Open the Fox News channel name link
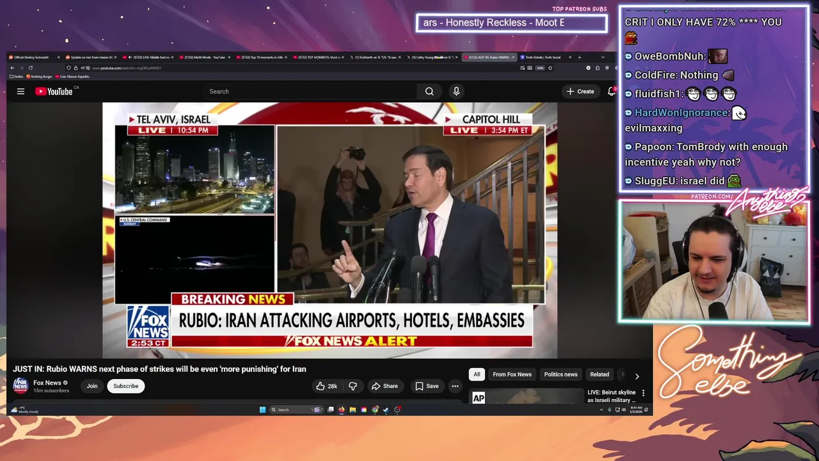This screenshot has width=819, height=461. (47, 383)
